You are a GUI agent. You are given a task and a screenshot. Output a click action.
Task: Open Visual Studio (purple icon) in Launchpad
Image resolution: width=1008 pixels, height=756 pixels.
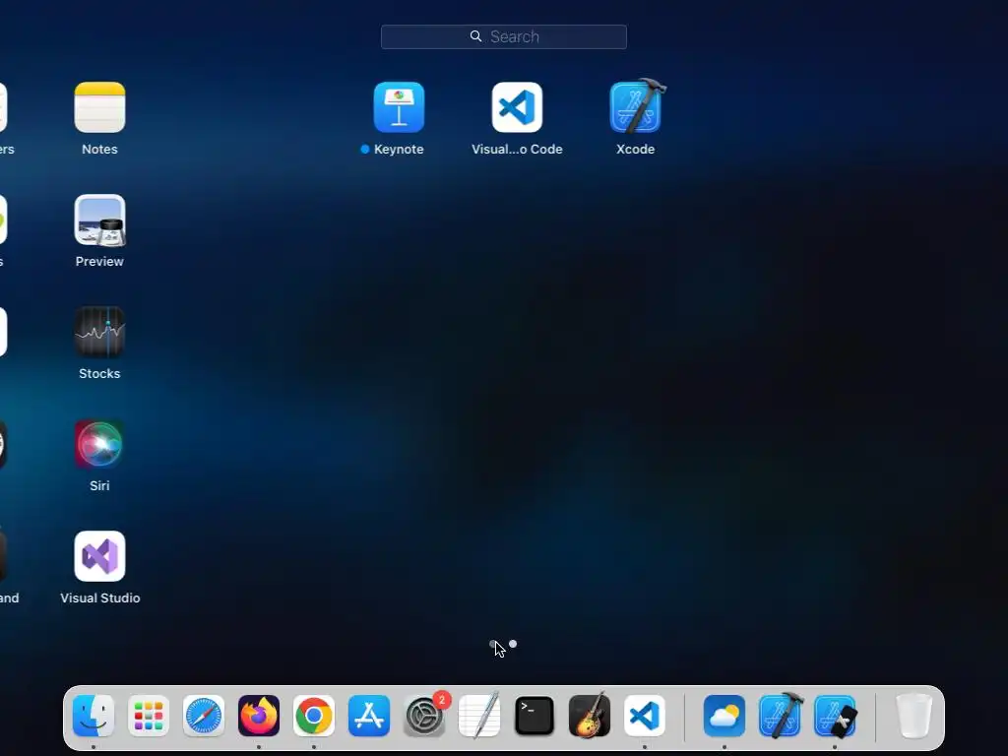(x=99, y=556)
